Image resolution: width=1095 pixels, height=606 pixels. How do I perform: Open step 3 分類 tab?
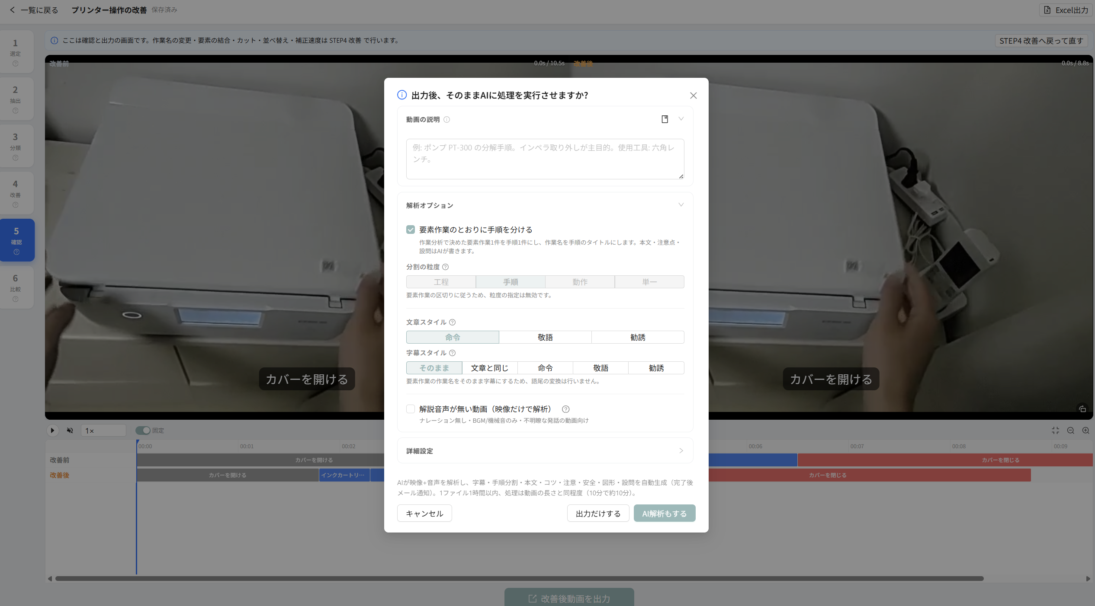[16, 146]
